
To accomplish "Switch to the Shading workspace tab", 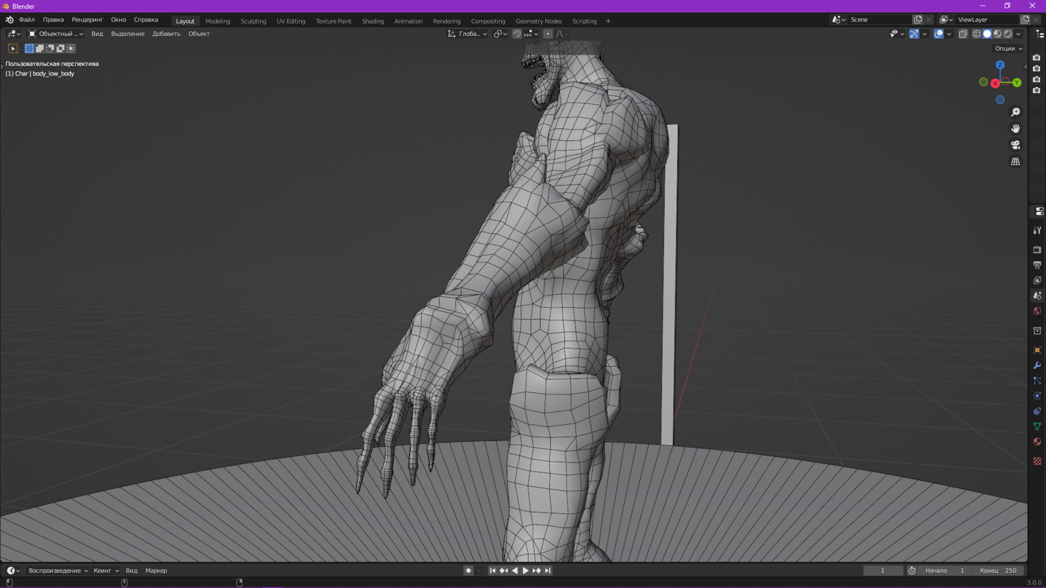I will 372,21.
